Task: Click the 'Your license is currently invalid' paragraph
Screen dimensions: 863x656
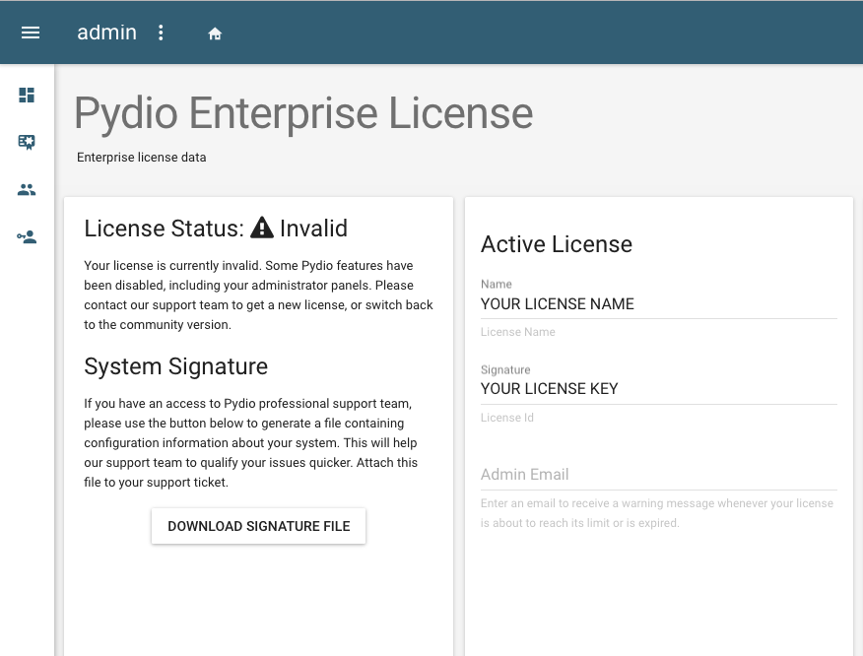Action: tap(259, 295)
